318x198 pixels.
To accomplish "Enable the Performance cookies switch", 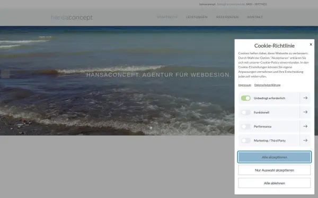I will pyautogui.click(x=245, y=127).
